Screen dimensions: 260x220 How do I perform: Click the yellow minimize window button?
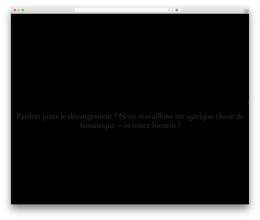pos(19,10)
